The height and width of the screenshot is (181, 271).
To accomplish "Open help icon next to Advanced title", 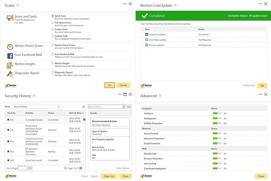I will coord(160,96).
